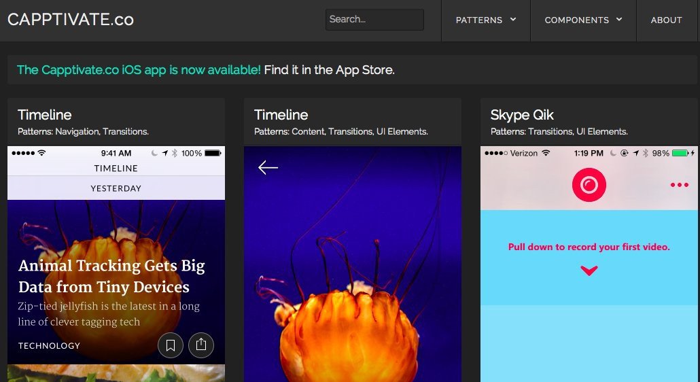The height and width of the screenshot is (382, 700).
Task: Select UI Elements pattern under Skype Qik
Action: pyautogui.click(x=602, y=132)
